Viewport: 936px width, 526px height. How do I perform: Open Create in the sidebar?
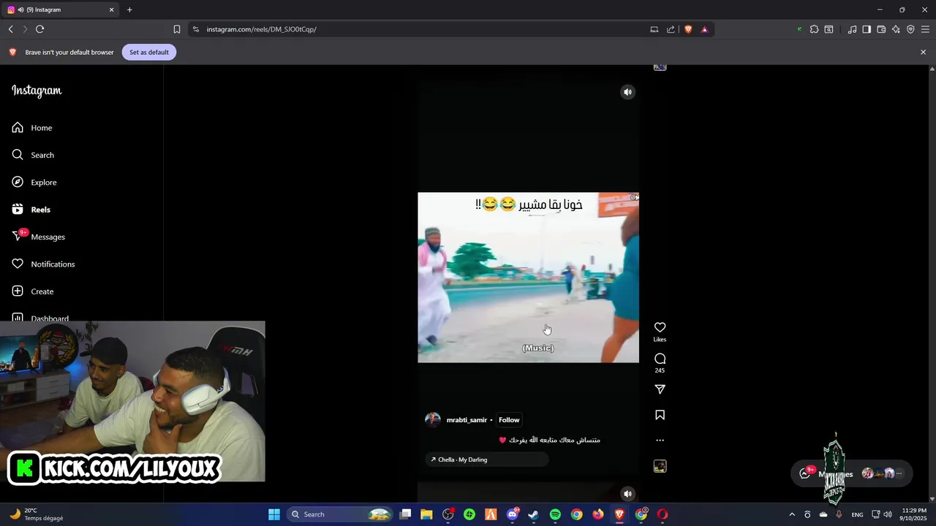tap(33, 291)
